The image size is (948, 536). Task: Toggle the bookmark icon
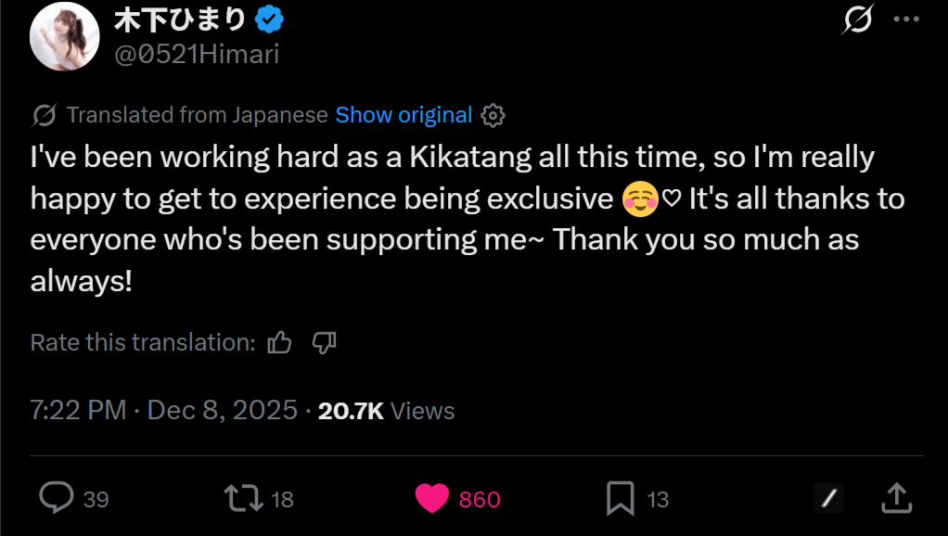click(620, 499)
